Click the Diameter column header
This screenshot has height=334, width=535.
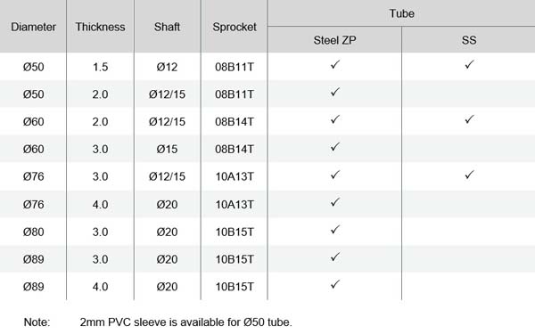click(34, 27)
